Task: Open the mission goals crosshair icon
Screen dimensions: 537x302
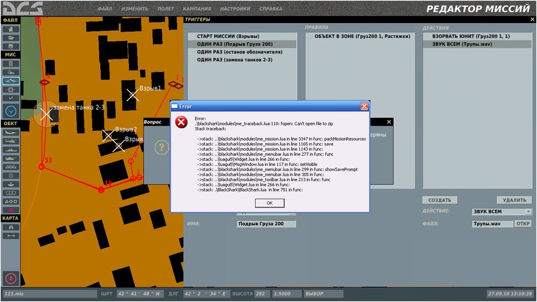Action: (x=11, y=90)
